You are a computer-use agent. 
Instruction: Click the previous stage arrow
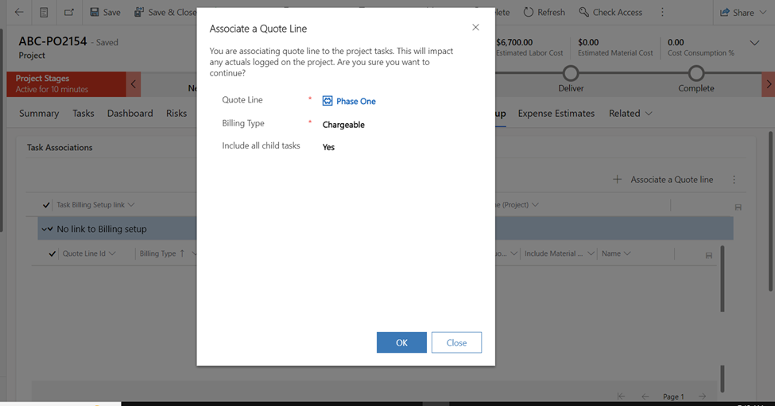click(x=134, y=84)
